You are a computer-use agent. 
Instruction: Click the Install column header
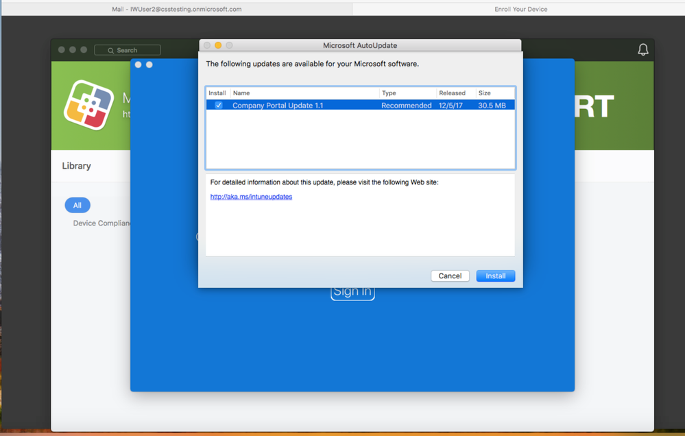point(217,93)
